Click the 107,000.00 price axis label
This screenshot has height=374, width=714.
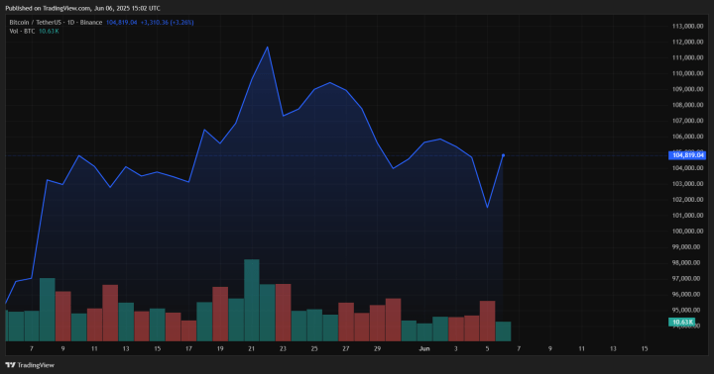(x=687, y=121)
